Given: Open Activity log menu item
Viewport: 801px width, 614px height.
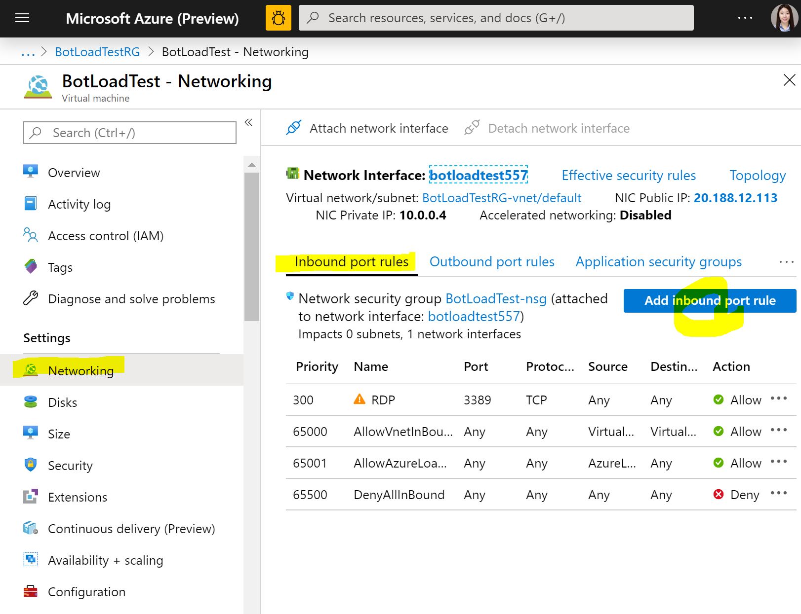Looking at the screenshot, I should click(x=79, y=204).
